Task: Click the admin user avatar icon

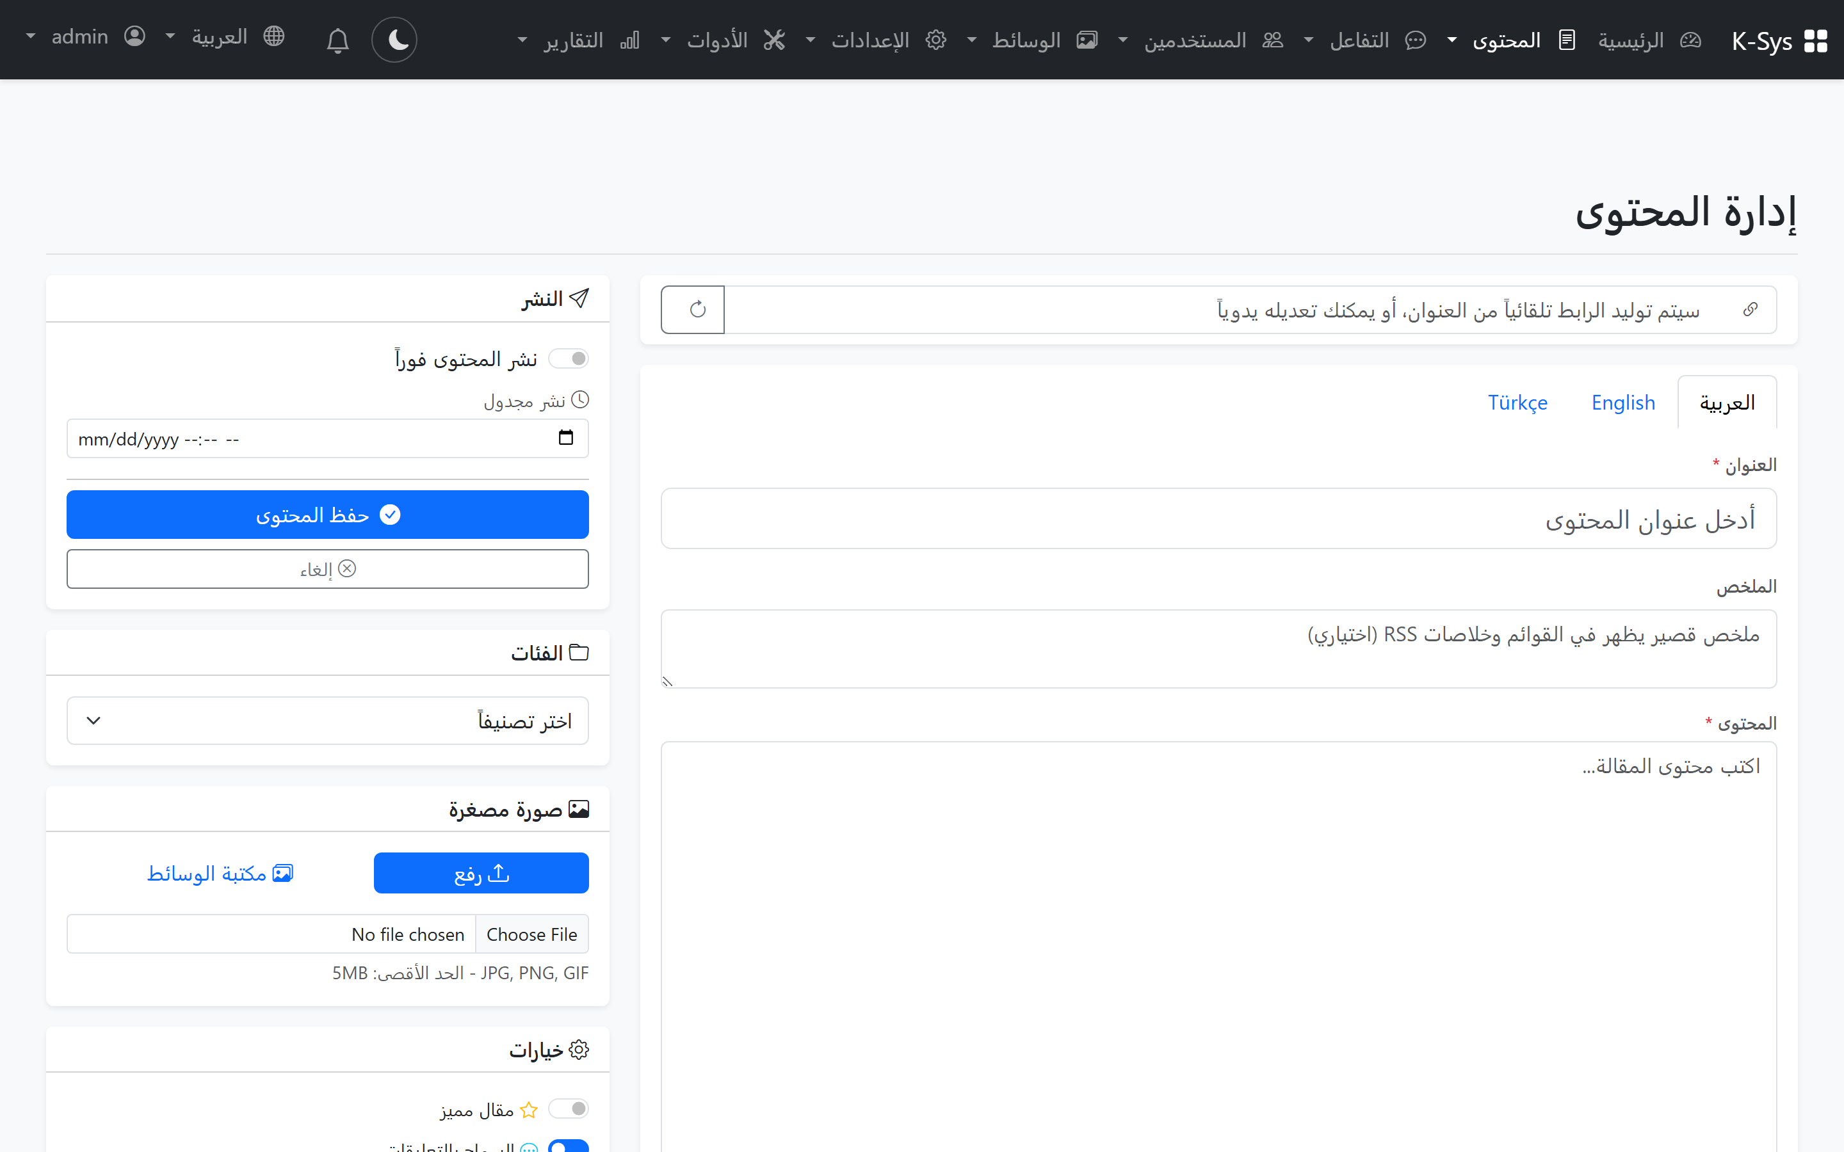Action: pos(135,36)
